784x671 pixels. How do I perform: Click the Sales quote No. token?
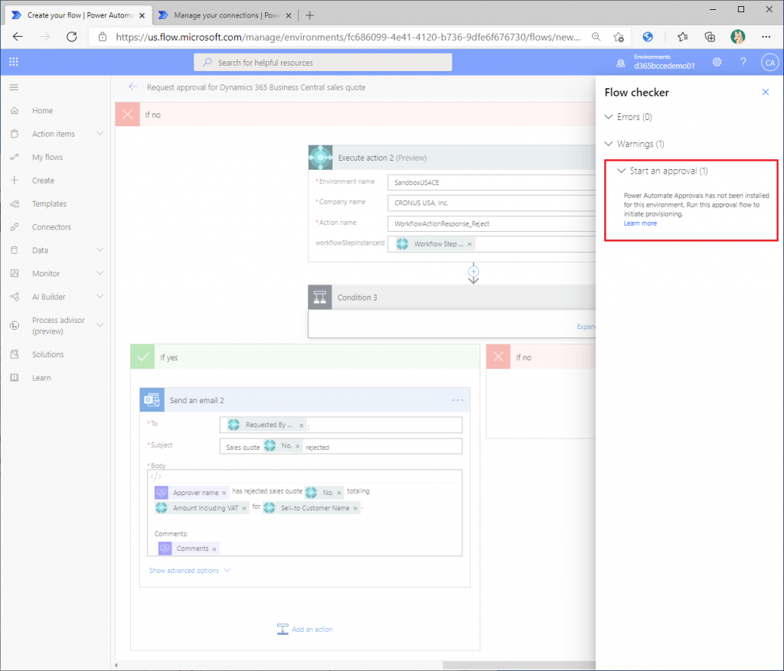tap(283, 446)
